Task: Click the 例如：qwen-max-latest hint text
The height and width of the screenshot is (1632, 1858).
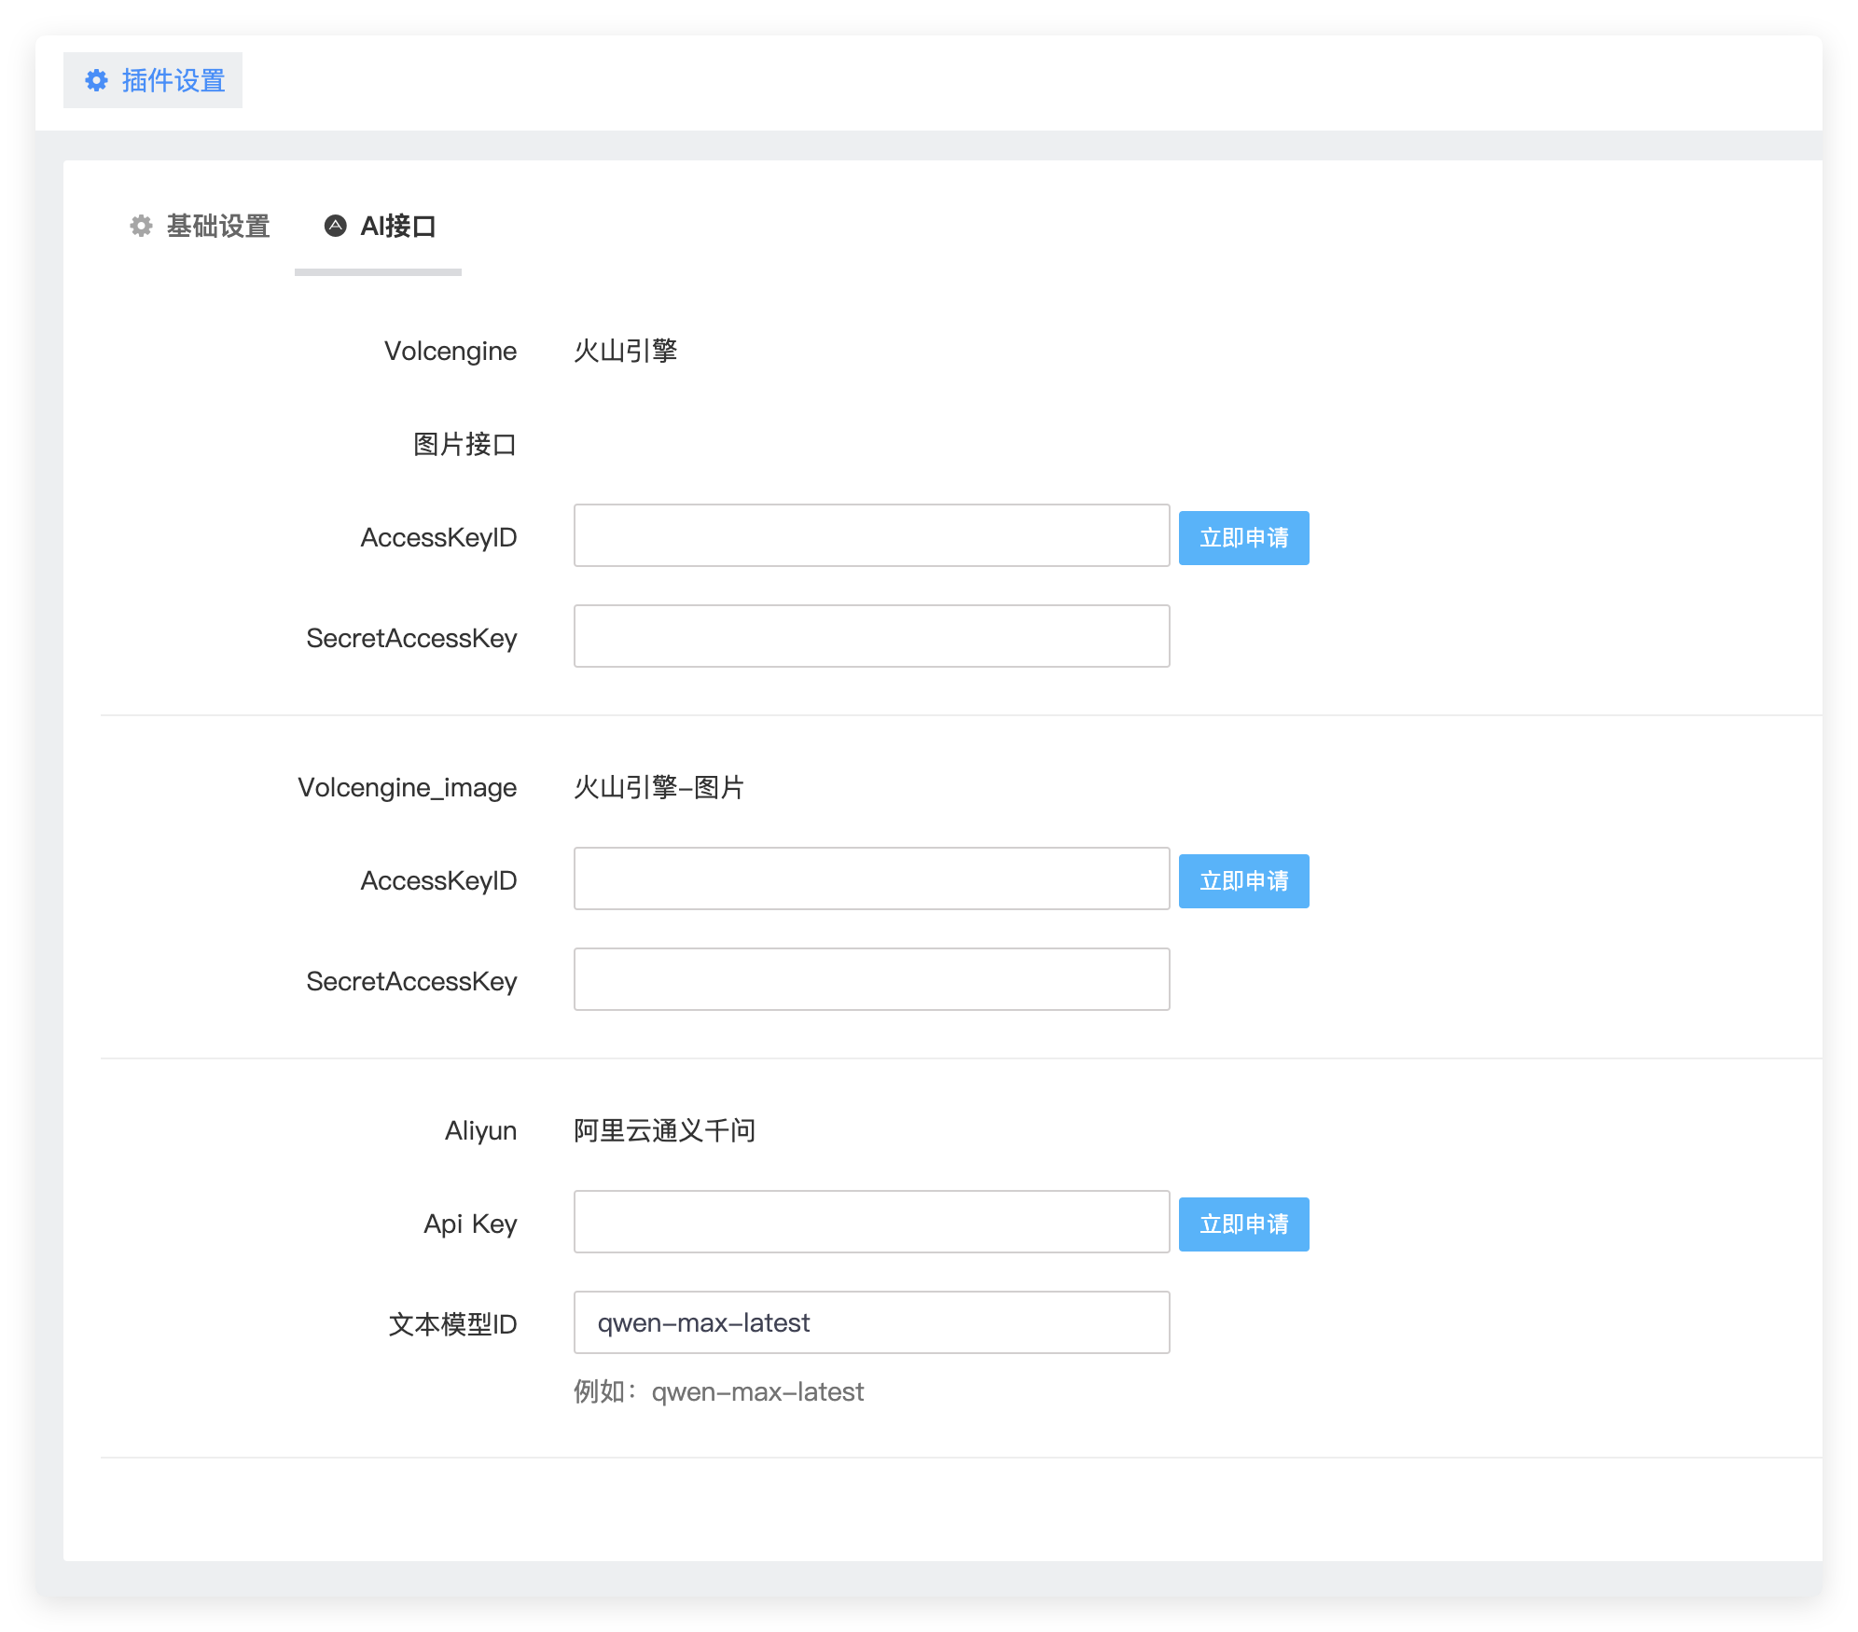Action: (x=718, y=1392)
